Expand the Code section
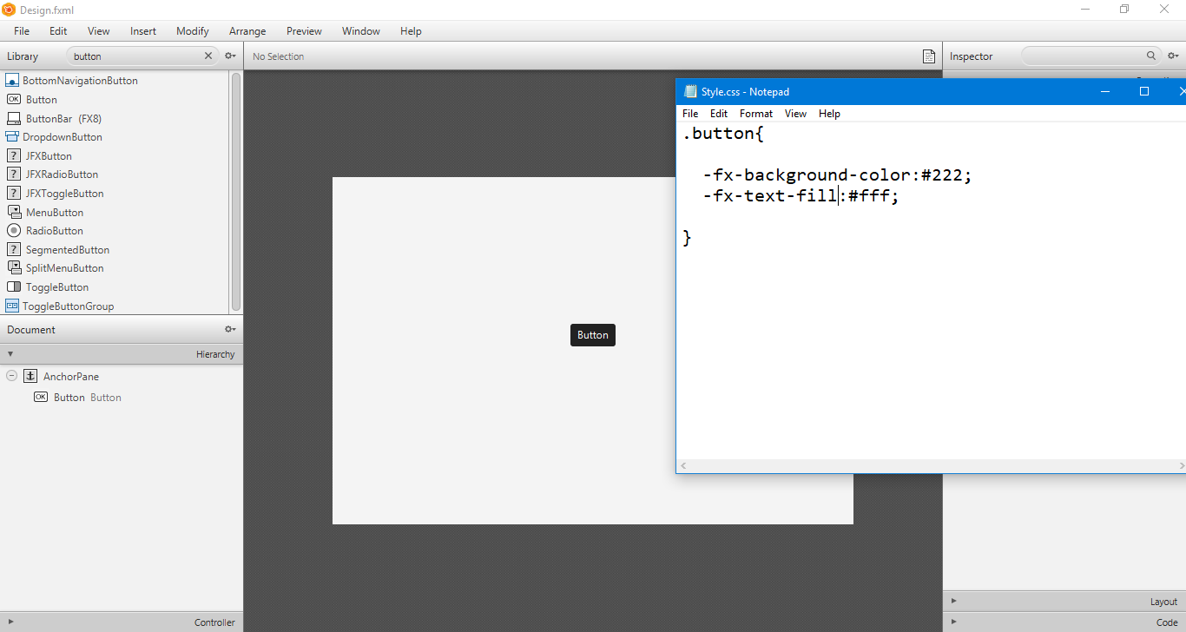 (x=953, y=622)
